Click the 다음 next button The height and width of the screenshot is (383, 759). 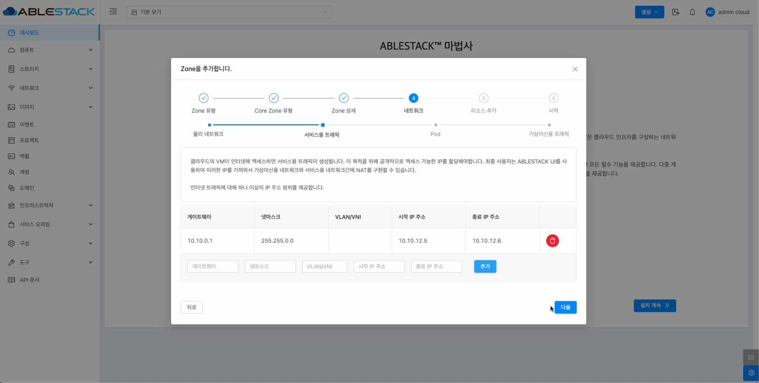tap(565, 307)
